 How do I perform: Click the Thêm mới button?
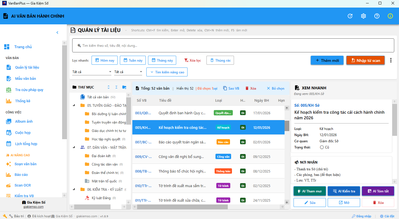click(x=327, y=60)
